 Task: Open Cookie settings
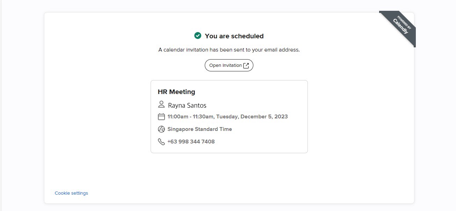pyautogui.click(x=71, y=193)
